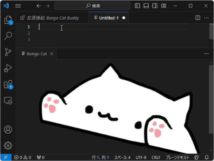This screenshot has height=161, width=214.
Task: Open the Bongo Cat group more actions menu
Action: point(206,54)
